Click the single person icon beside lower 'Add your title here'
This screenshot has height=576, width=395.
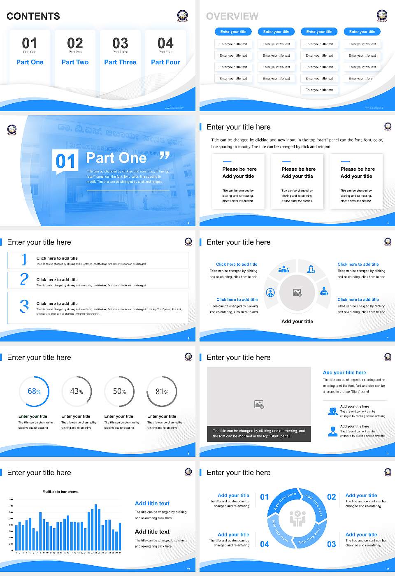click(x=333, y=431)
